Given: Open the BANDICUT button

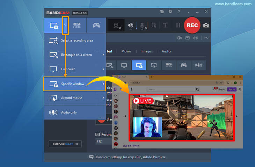Looking at the screenshot, I should click(65, 144).
